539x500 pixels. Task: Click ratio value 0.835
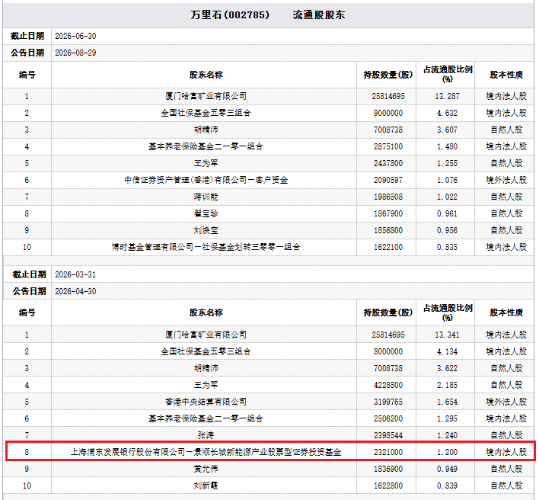point(447,248)
